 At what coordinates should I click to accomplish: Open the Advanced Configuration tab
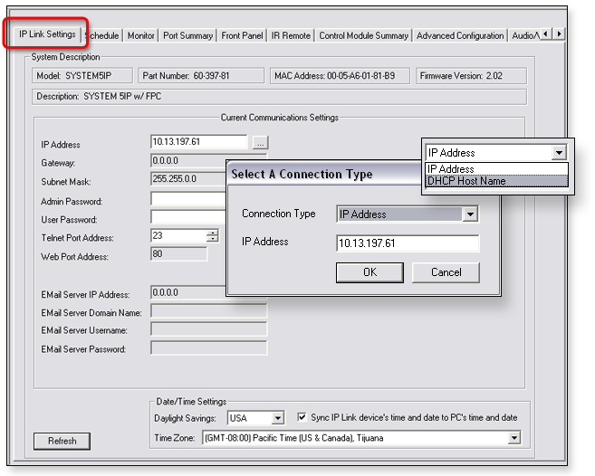click(x=459, y=36)
